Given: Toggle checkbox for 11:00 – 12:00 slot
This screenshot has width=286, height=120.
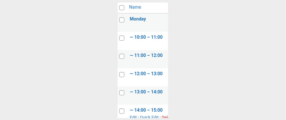Looking at the screenshot, I should (122, 56).
